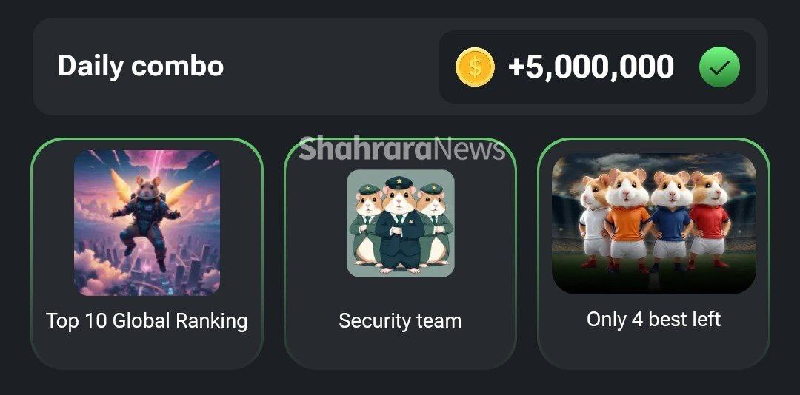Click the green checkmark completion badge
This screenshot has width=800, height=395.
coord(719,67)
